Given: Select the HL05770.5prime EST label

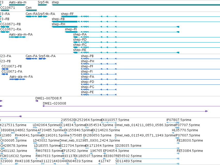Looking at the screenshot, I should pyautogui.click(x=185, y=130).
